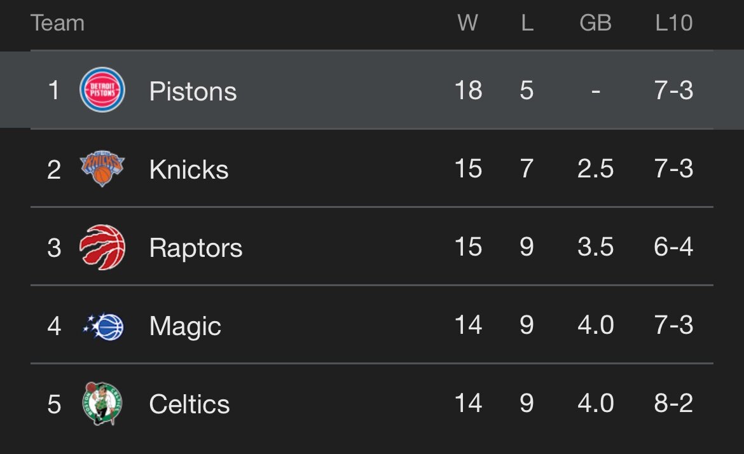Open the Celtics team name link
This screenshot has height=454, width=744.
(x=189, y=404)
